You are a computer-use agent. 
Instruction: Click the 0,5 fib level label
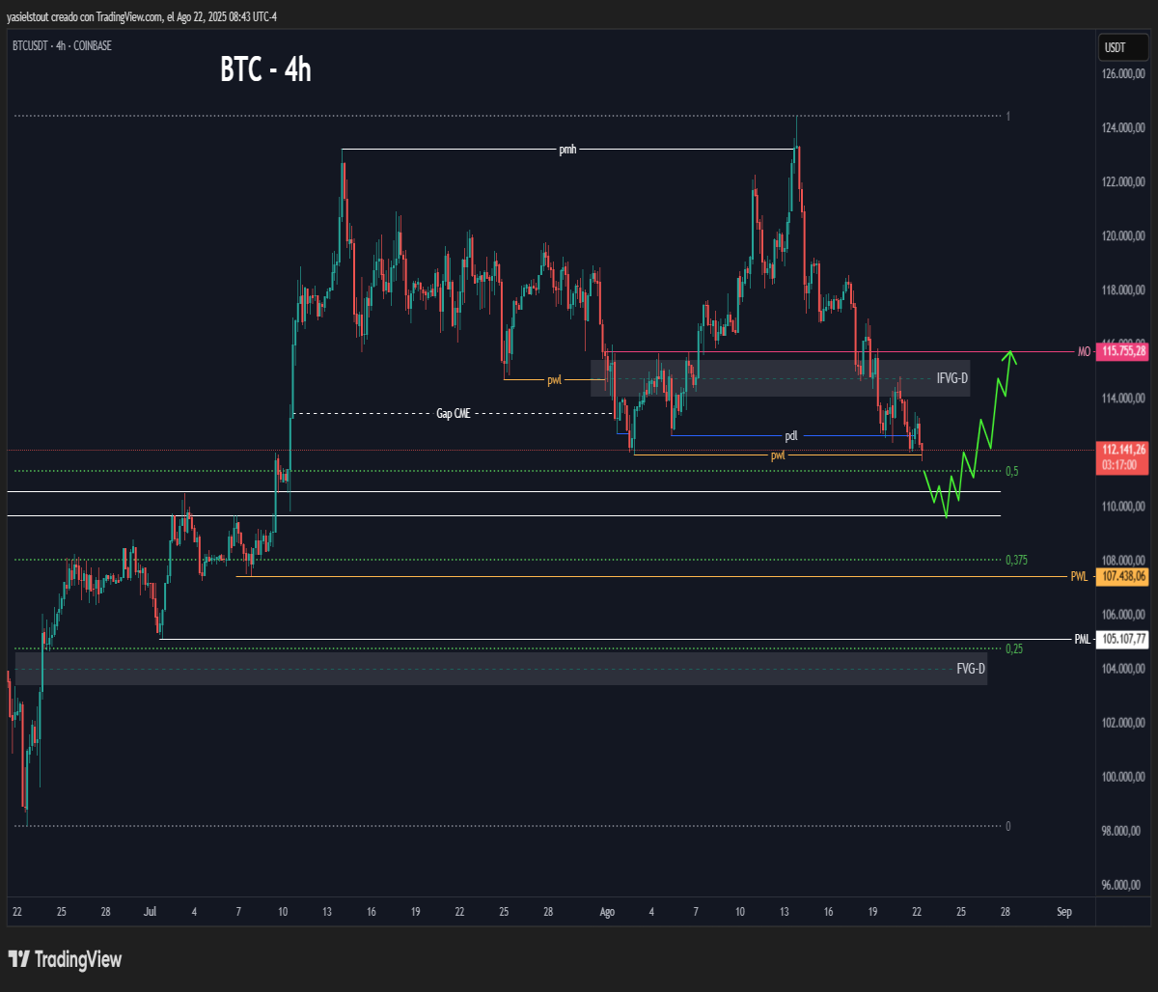(x=1012, y=471)
